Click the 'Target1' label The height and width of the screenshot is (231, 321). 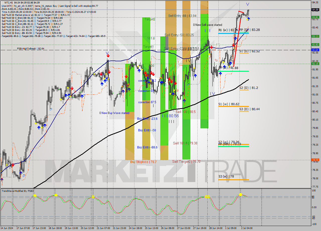pyautogui.click(x=148, y=47)
